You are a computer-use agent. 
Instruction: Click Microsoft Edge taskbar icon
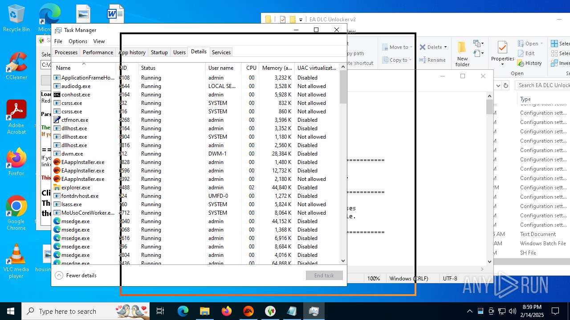click(183, 311)
